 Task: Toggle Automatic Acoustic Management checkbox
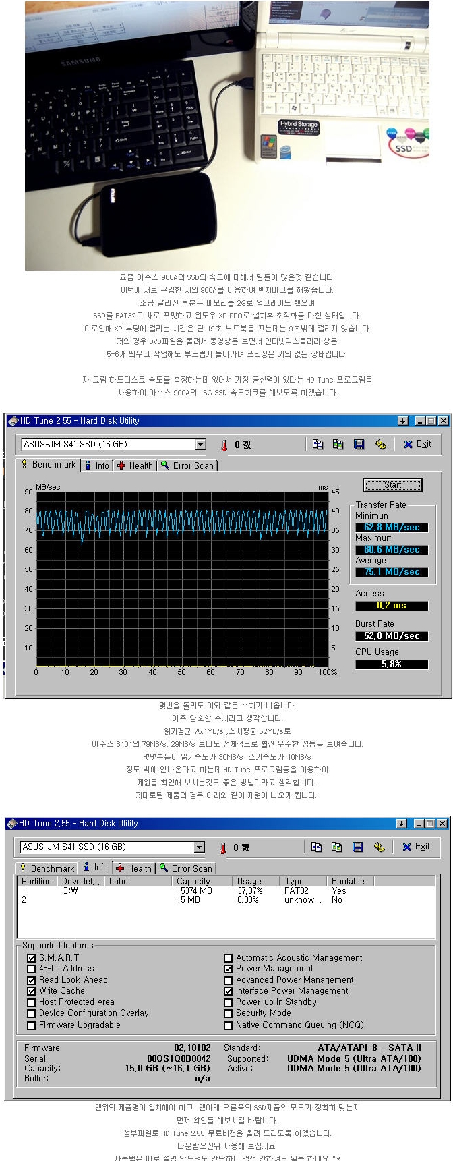tap(229, 958)
